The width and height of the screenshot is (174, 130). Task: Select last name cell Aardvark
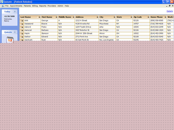[x=32, y=40]
